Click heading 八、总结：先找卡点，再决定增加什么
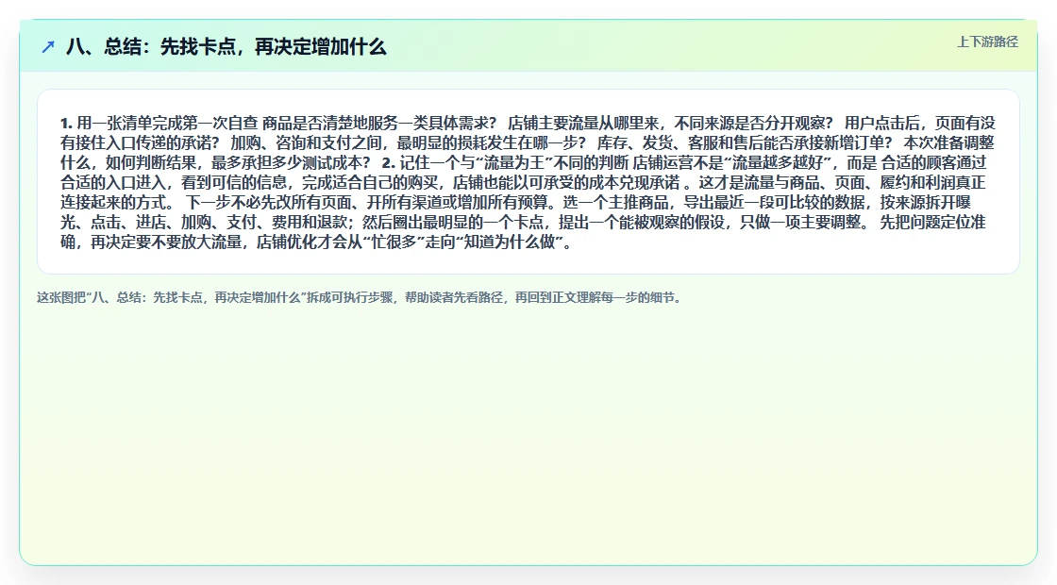Screen dimensions: 1057x585 [x=226, y=47]
